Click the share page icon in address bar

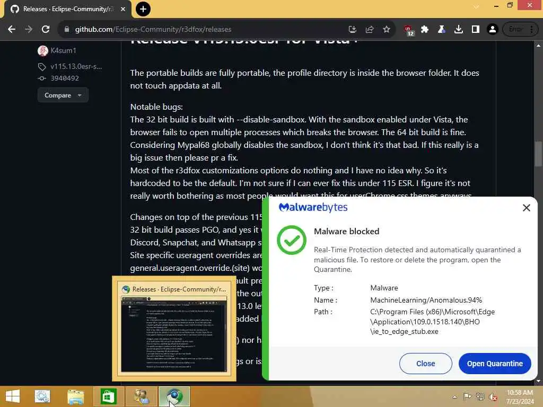point(370,30)
